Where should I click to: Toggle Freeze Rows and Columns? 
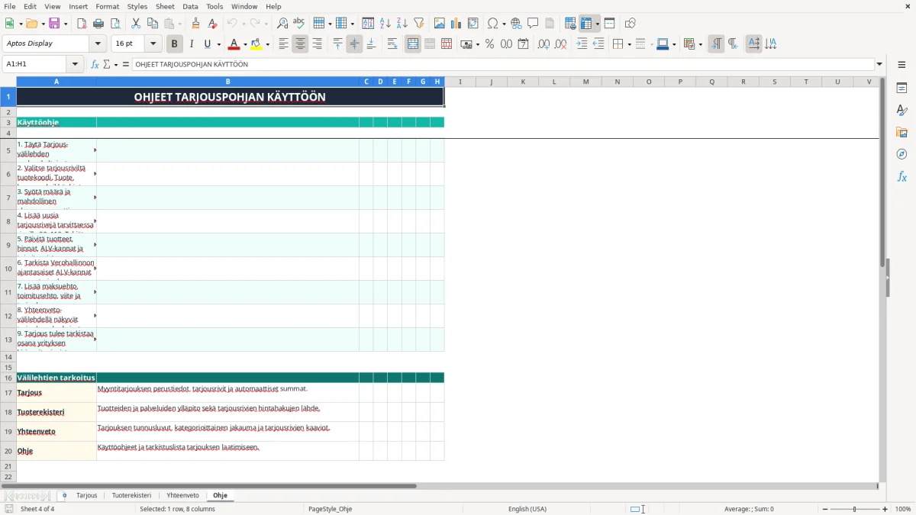pyautogui.click(x=586, y=24)
